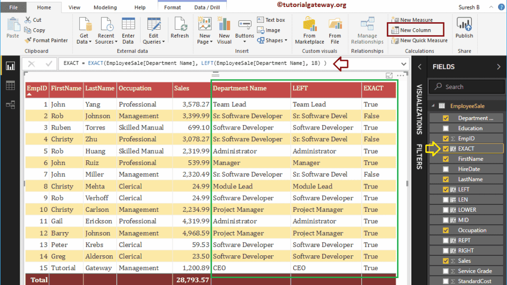
Task: Uncheck the Occupation field checkbox
Action: pyautogui.click(x=446, y=230)
